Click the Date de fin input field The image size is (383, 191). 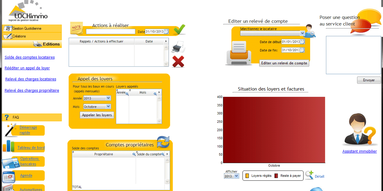[291, 50]
